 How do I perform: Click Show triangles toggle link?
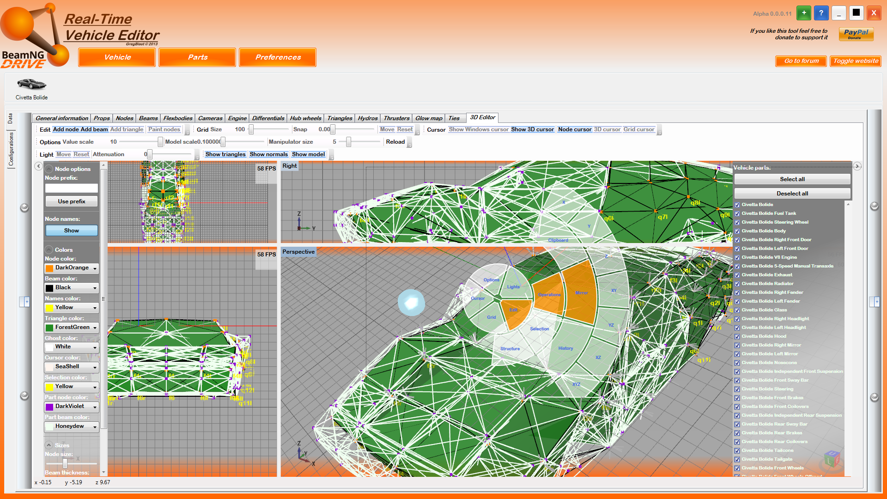(x=225, y=154)
